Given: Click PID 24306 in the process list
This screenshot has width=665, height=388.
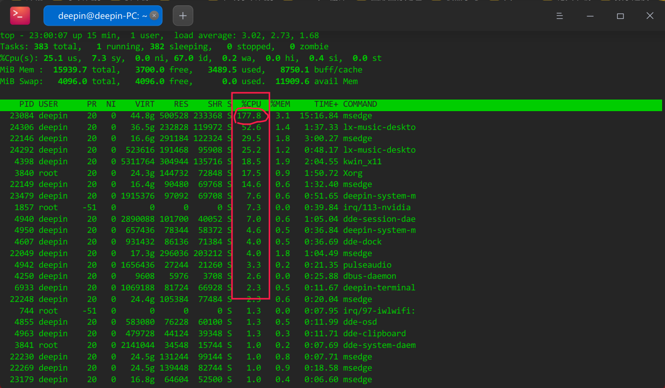Looking at the screenshot, I should pyautogui.click(x=22, y=128).
